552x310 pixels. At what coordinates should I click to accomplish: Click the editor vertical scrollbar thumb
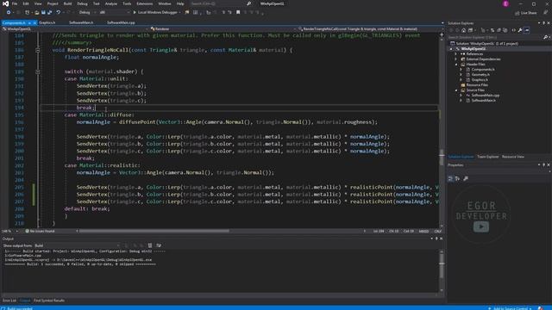coord(442,158)
